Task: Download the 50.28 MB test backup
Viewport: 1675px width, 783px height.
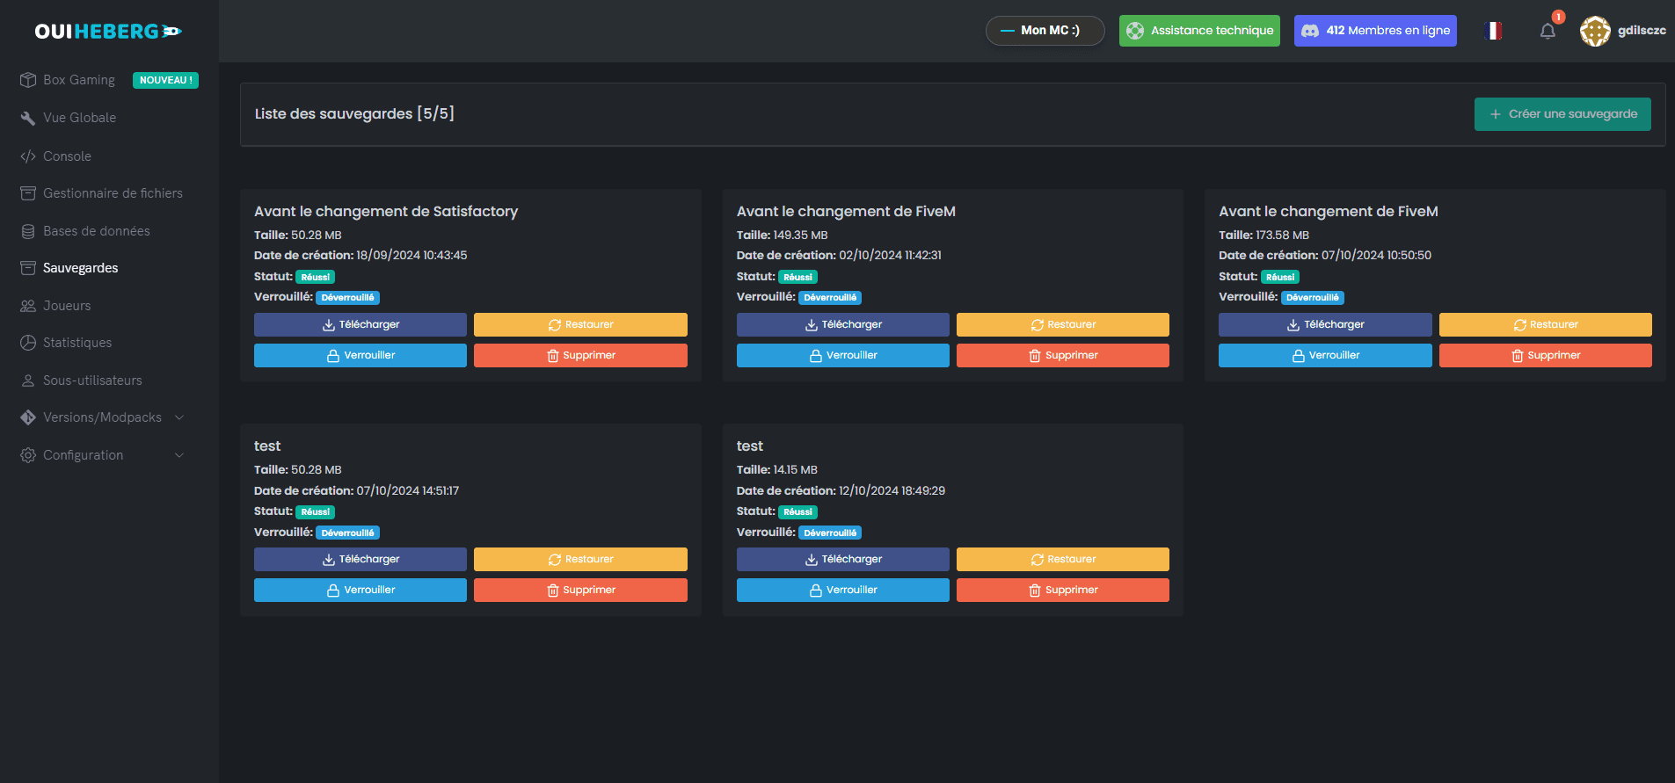Action: (360, 559)
